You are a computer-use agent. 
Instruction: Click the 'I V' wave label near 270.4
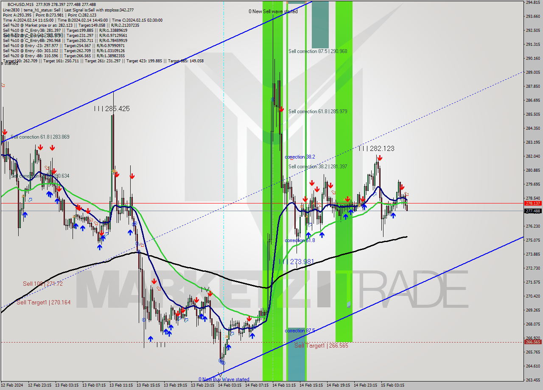205,290
